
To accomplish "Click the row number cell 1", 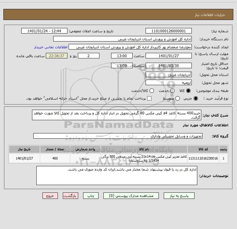I will coord(223,158).
